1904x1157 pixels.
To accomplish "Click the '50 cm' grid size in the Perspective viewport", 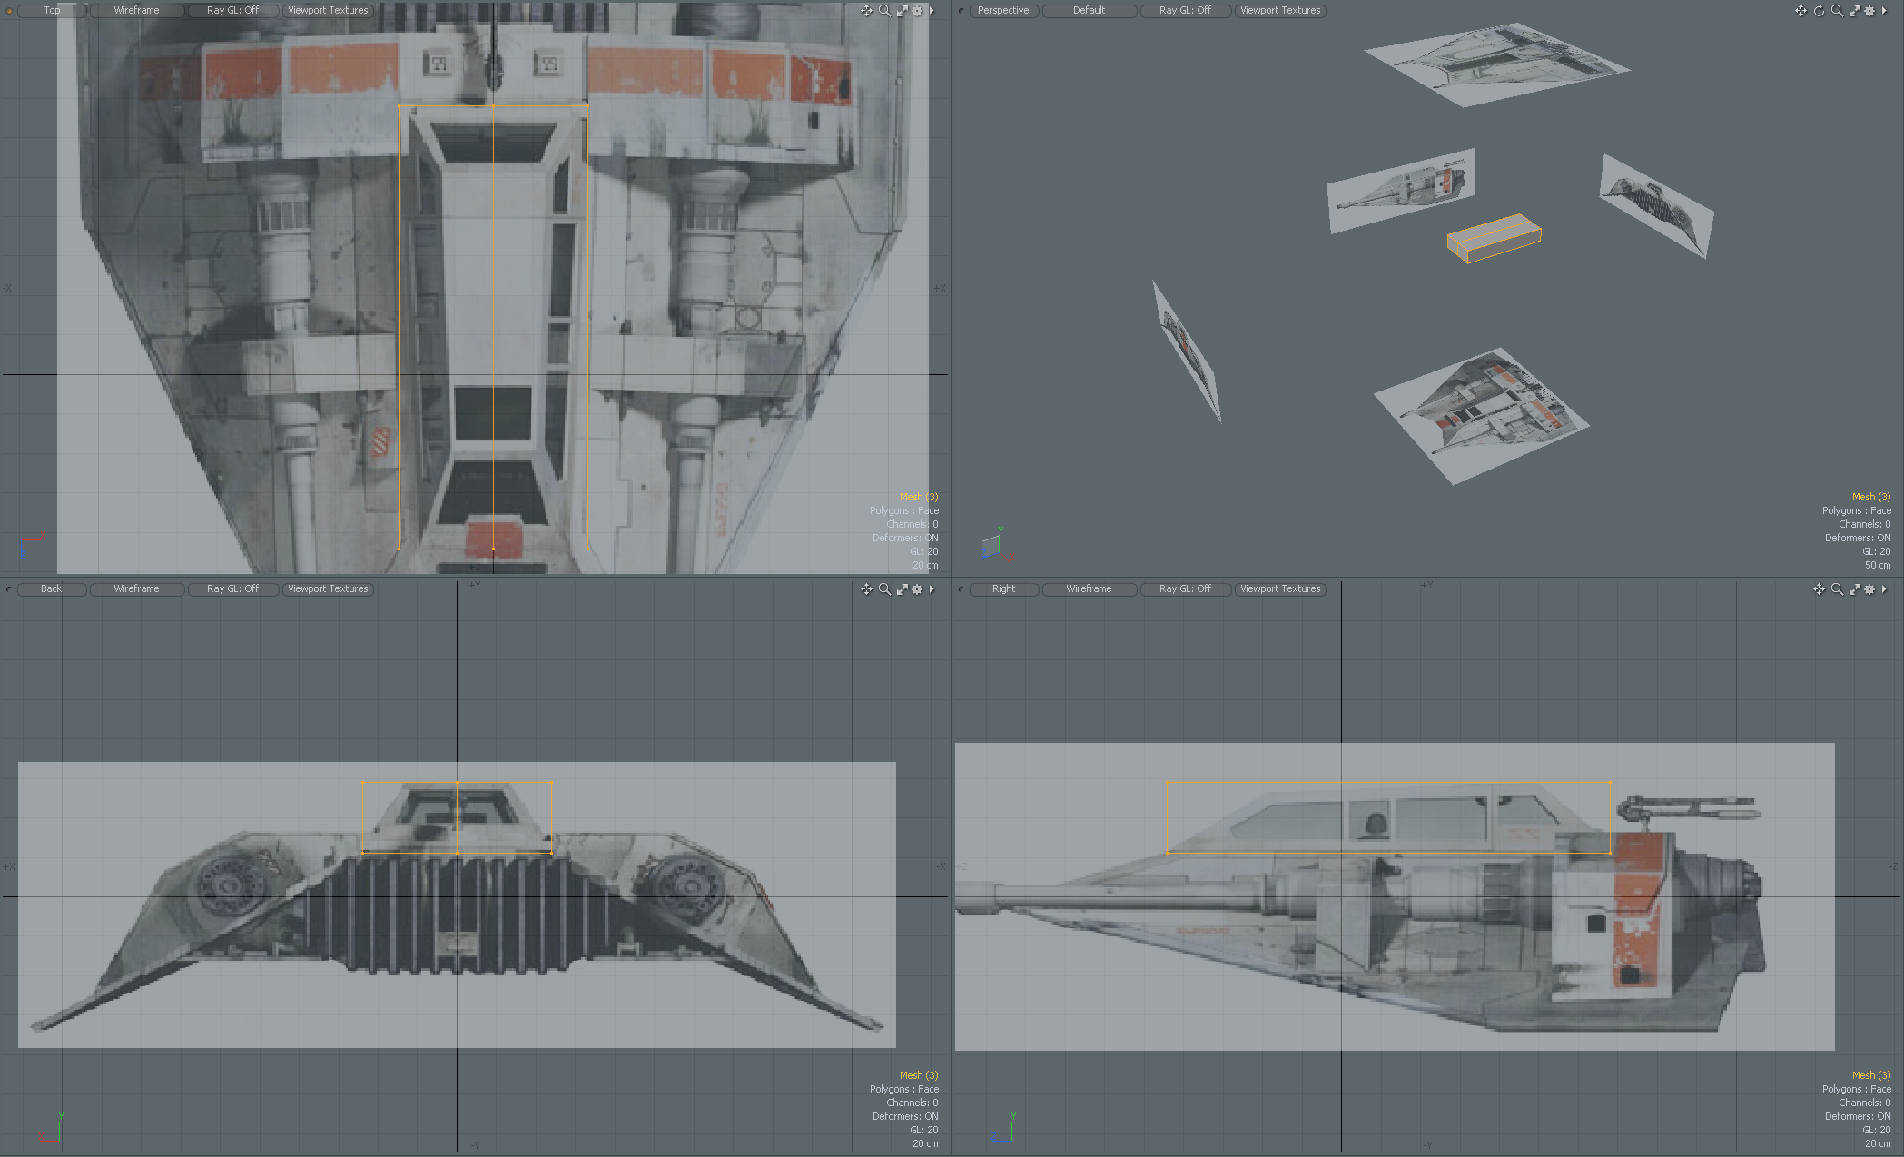I will pyautogui.click(x=1878, y=565).
